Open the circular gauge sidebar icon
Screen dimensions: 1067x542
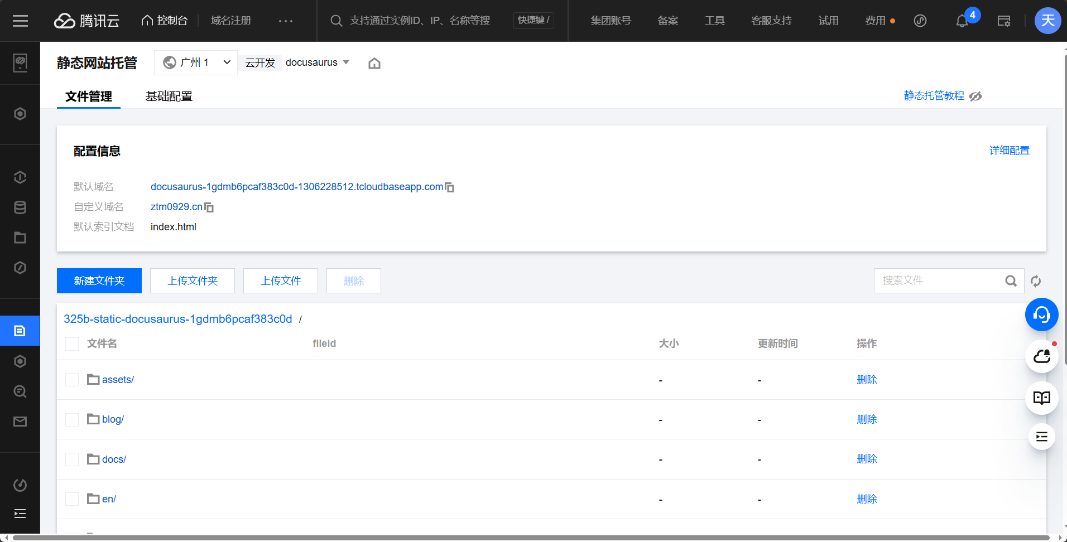[20, 485]
